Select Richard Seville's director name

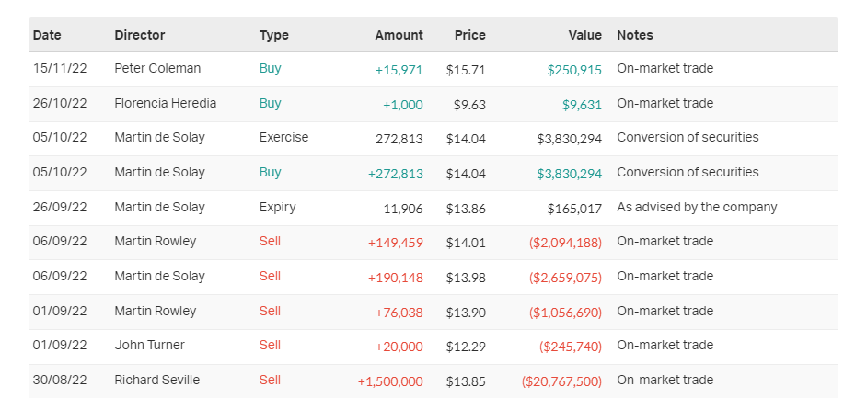[156, 380]
